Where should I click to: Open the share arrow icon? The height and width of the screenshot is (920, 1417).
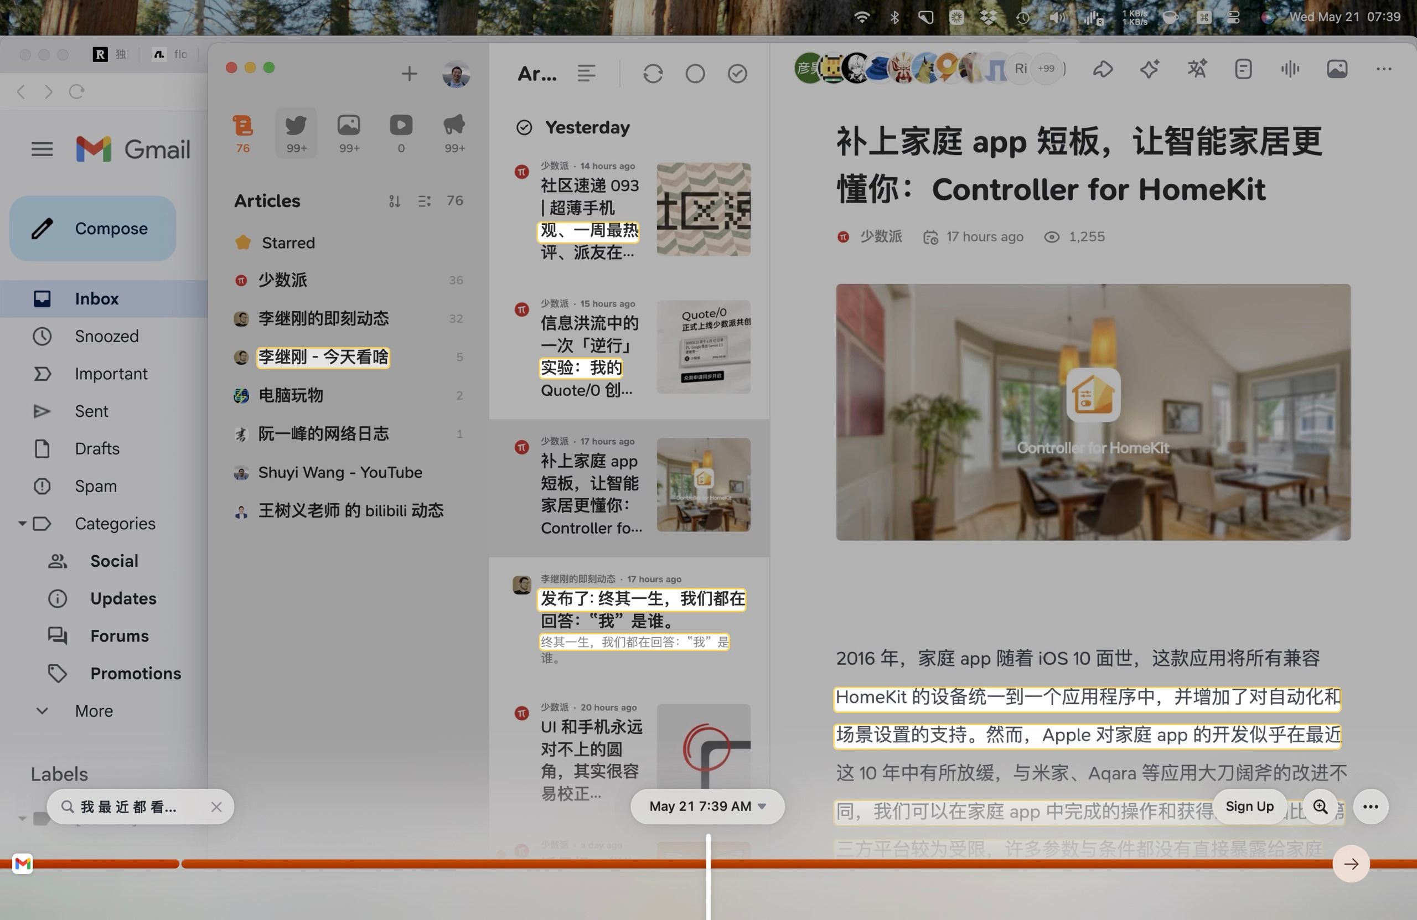(1103, 69)
